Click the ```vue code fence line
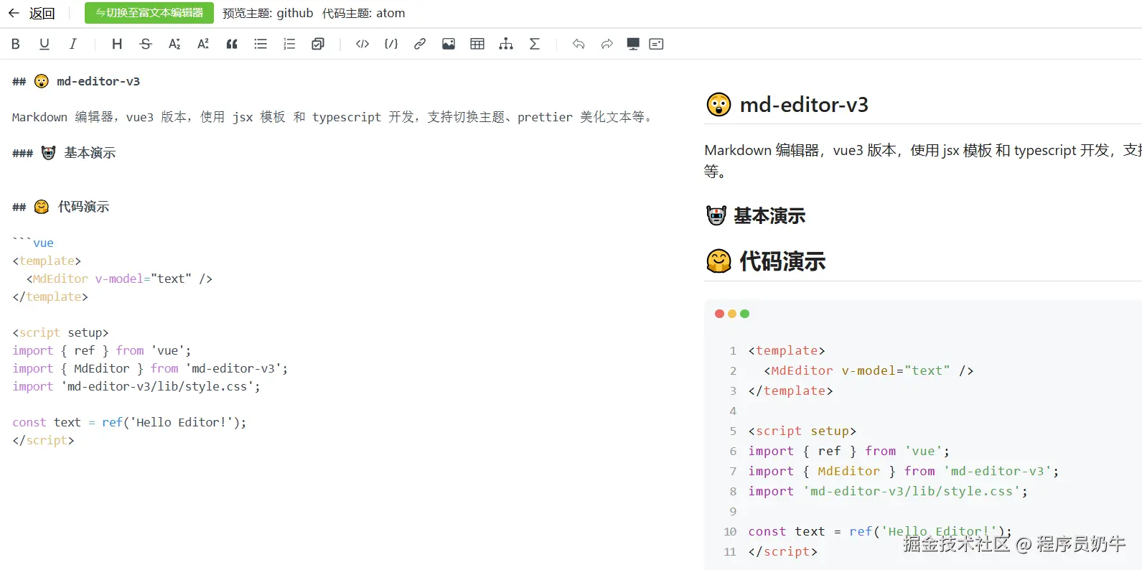1142x570 pixels. tap(33, 243)
